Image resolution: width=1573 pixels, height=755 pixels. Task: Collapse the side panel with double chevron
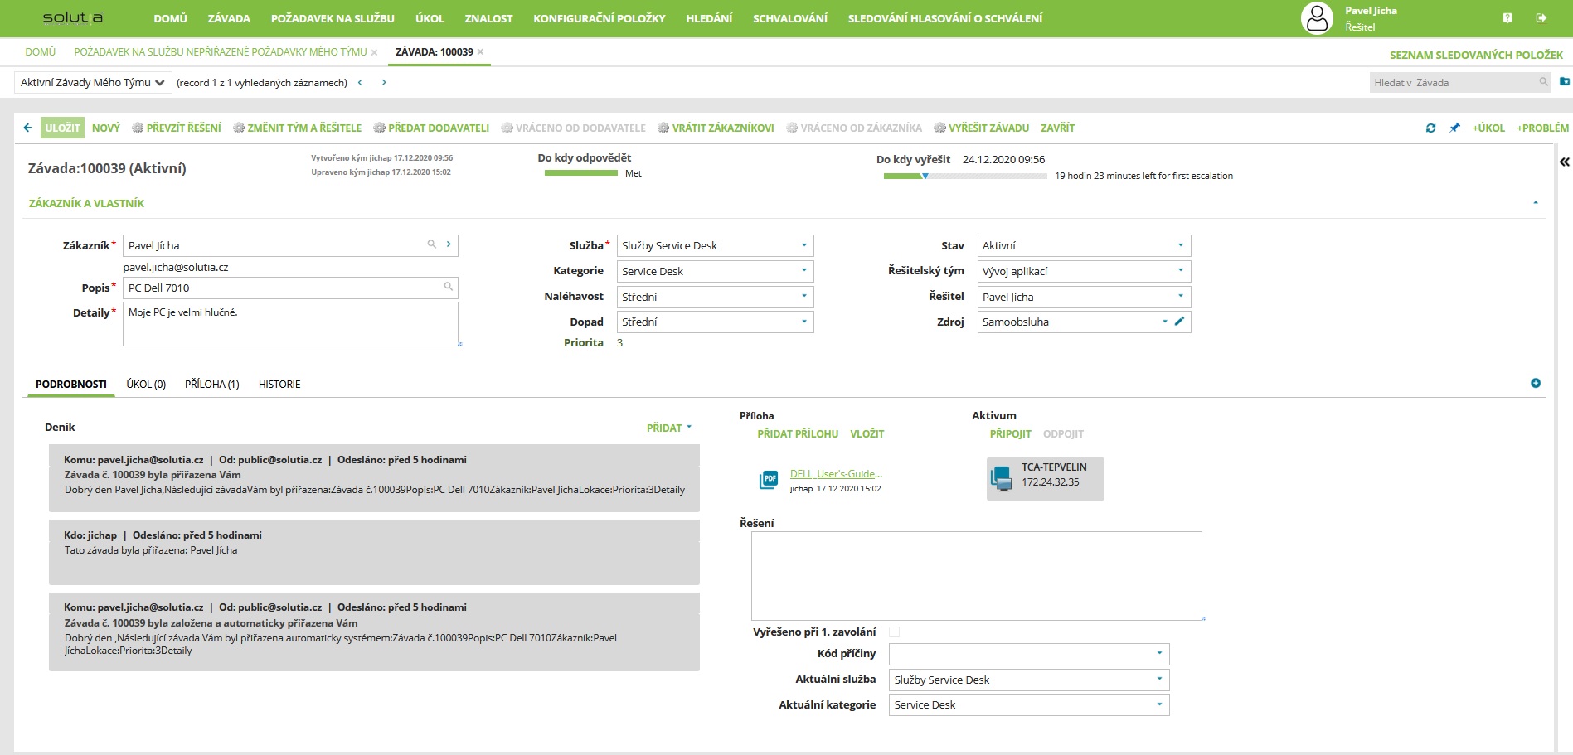coord(1564,162)
